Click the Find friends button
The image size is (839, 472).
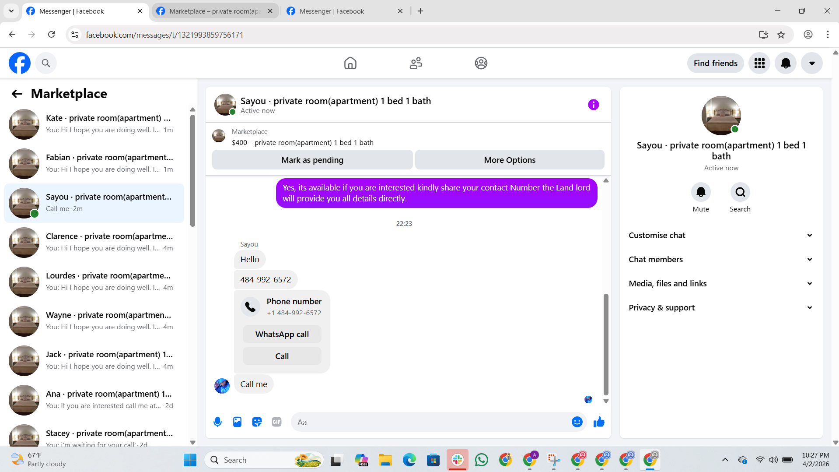pos(716,63)
